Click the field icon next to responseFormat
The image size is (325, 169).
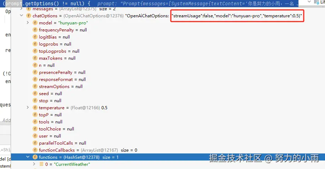point(35,79)
